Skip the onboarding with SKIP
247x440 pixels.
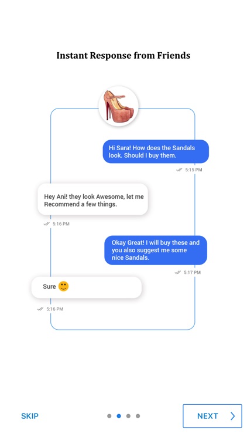30,416
